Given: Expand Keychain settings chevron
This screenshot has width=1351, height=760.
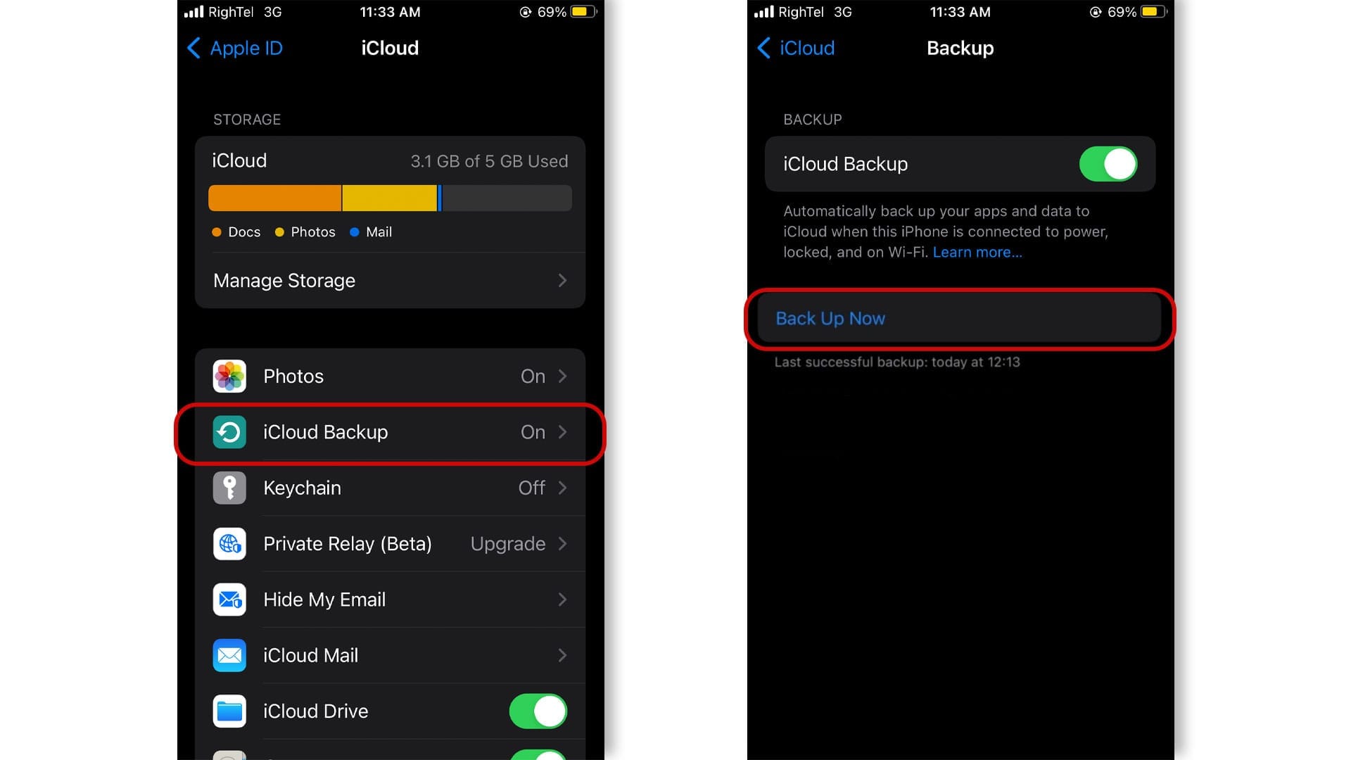Looking at the screenshot, I should [563, 487].
